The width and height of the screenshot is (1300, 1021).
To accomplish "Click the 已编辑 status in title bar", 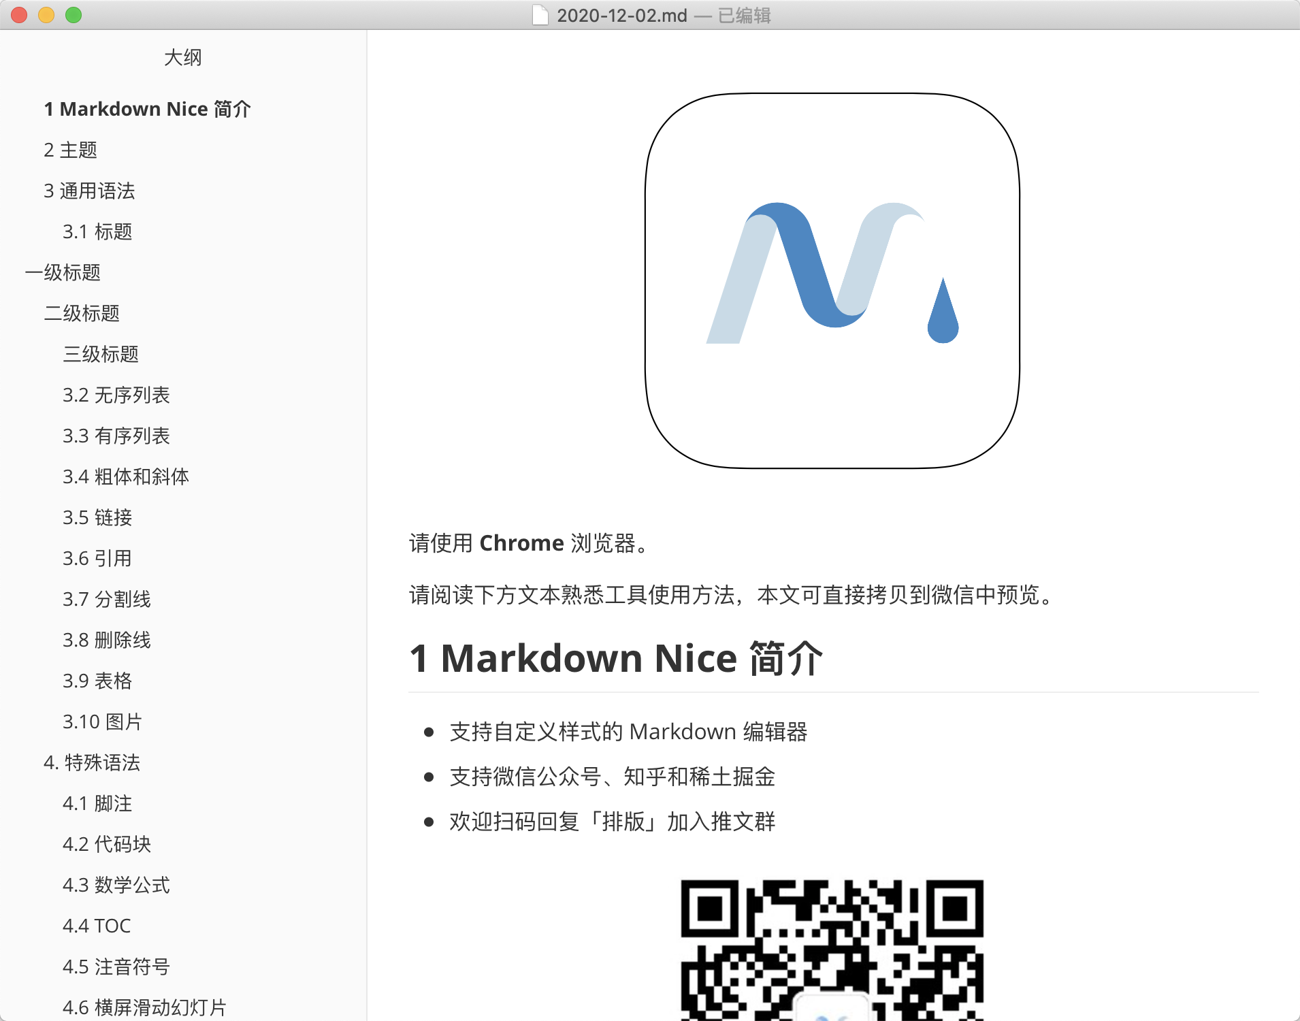I will pyautogui.click(x=745, y=15).
